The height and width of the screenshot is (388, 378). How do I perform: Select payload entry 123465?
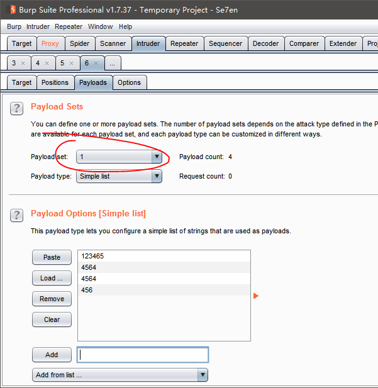click(164, 256)
